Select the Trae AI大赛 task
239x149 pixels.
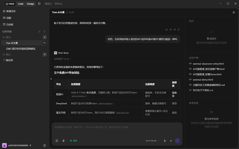click(24, 43)
